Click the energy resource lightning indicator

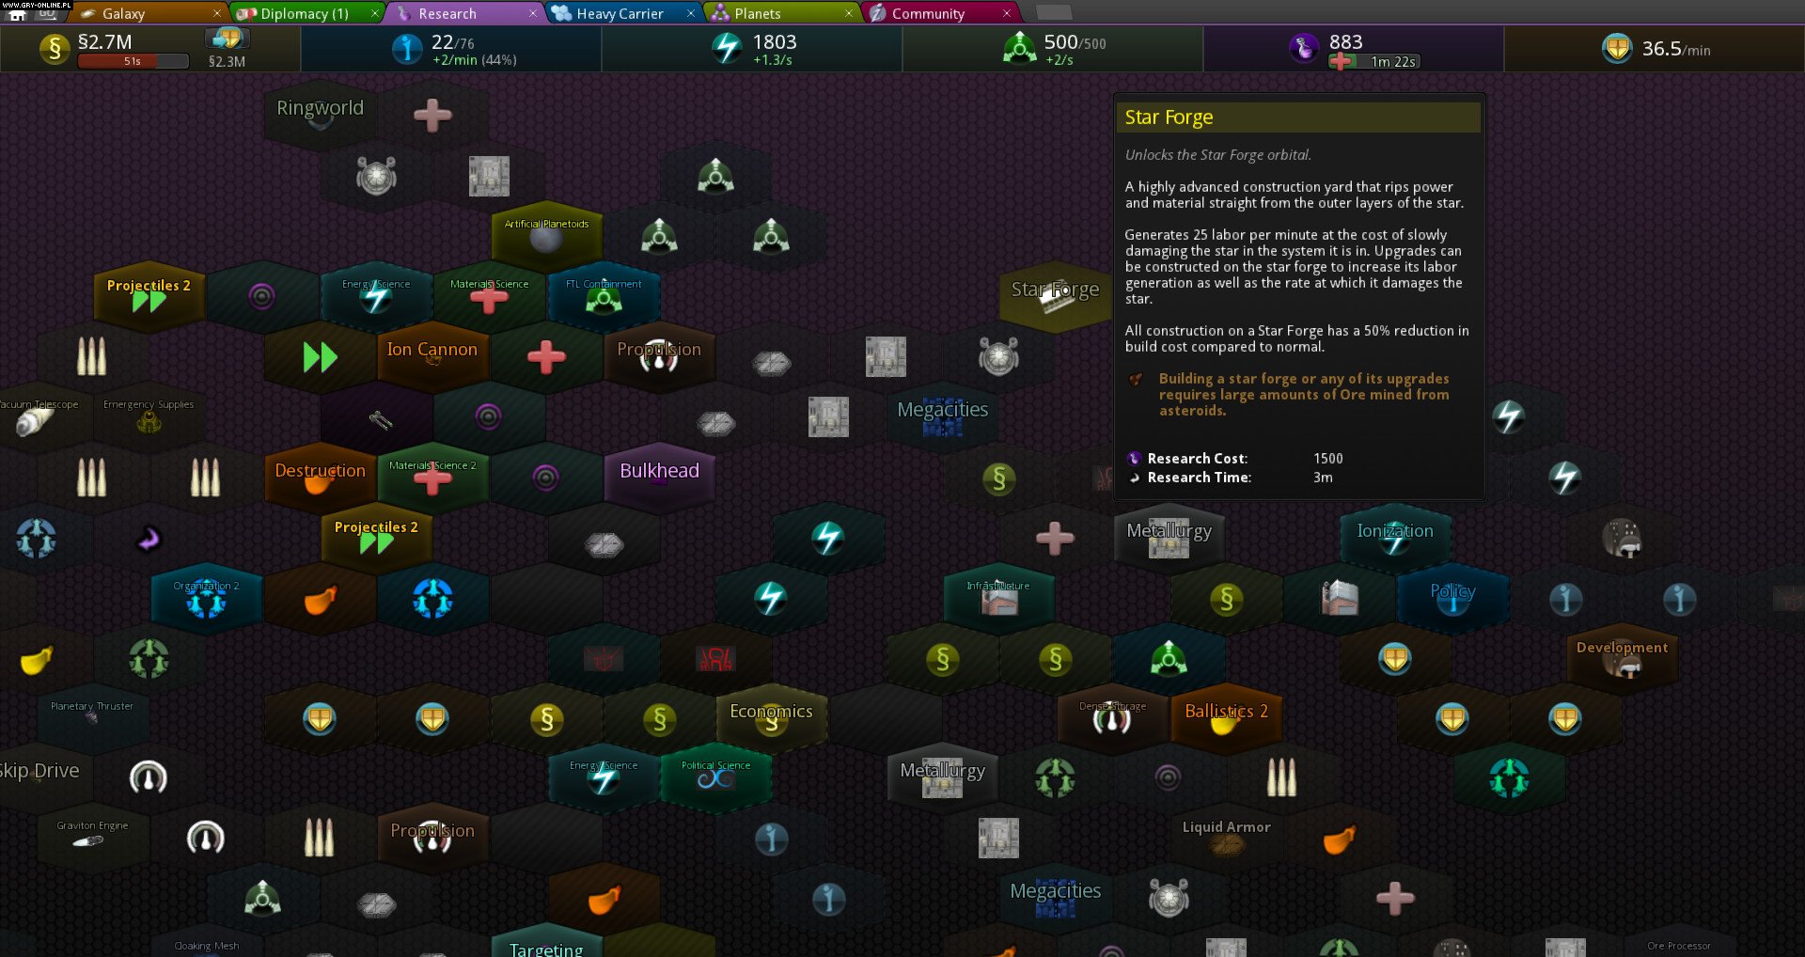click(x=726, y=48)
